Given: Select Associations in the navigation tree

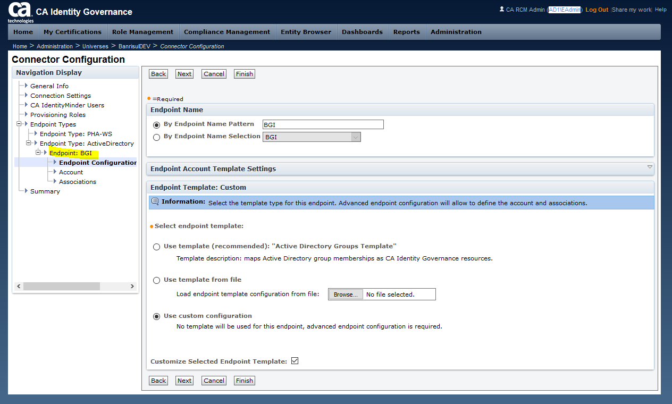Looking at the screenshot, I should coord(78,182).
